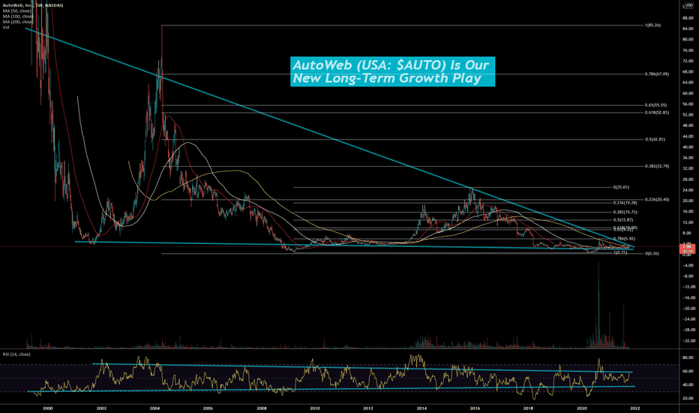Select the MA (200, close) indicator label

tap(18, 22)
